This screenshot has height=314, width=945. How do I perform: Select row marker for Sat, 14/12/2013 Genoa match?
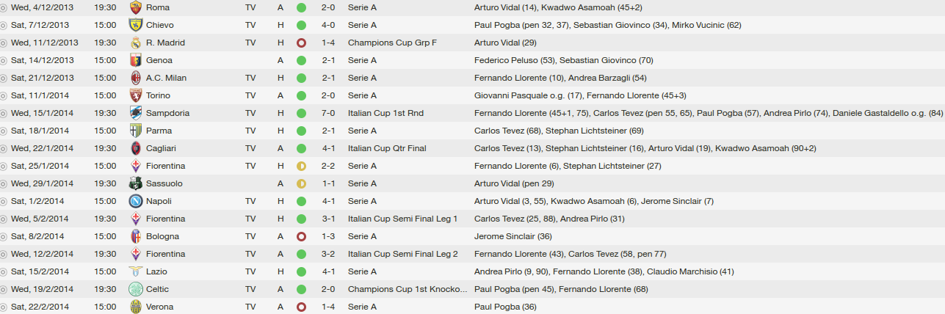point(3,60)
